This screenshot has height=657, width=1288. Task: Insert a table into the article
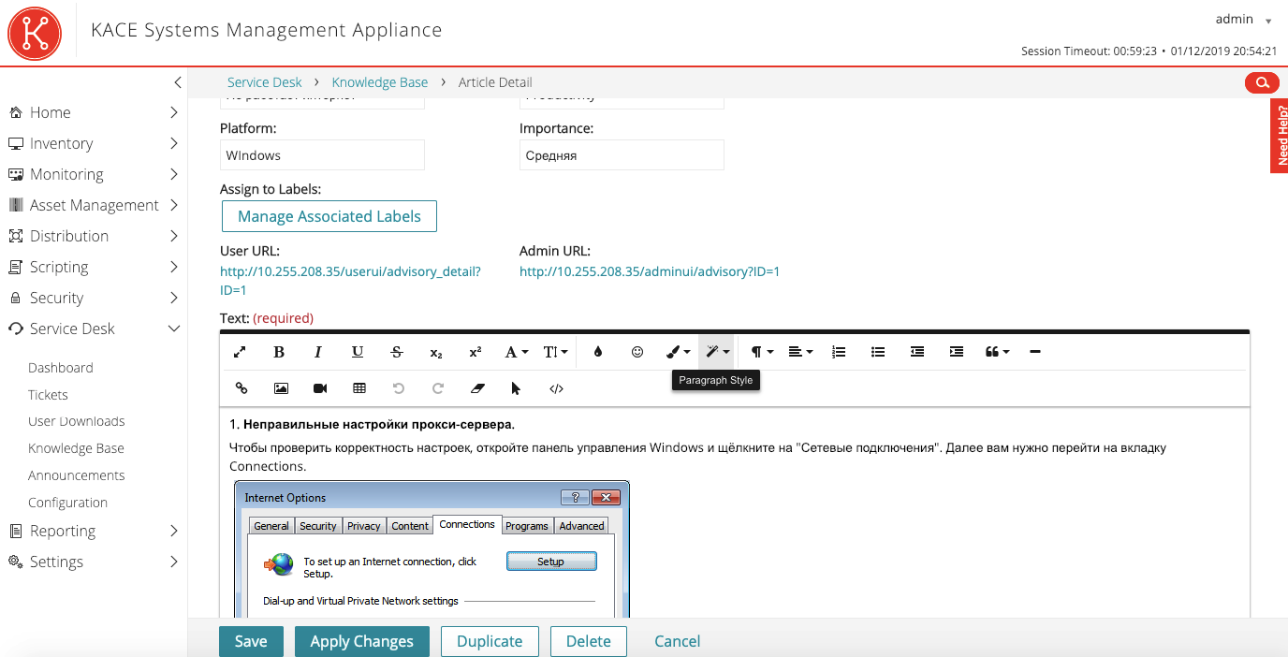click(x=359, y=388)
